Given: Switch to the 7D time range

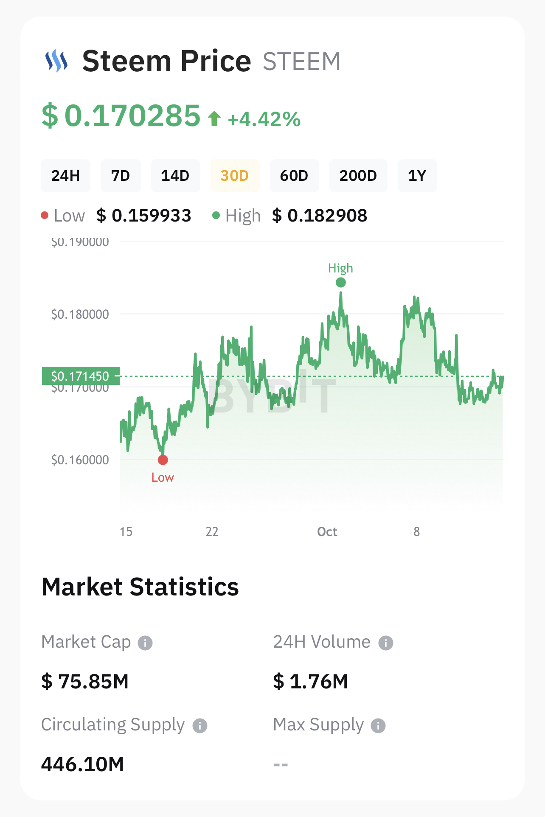Looking at the screenshot, I should click(x=121, y=176).
